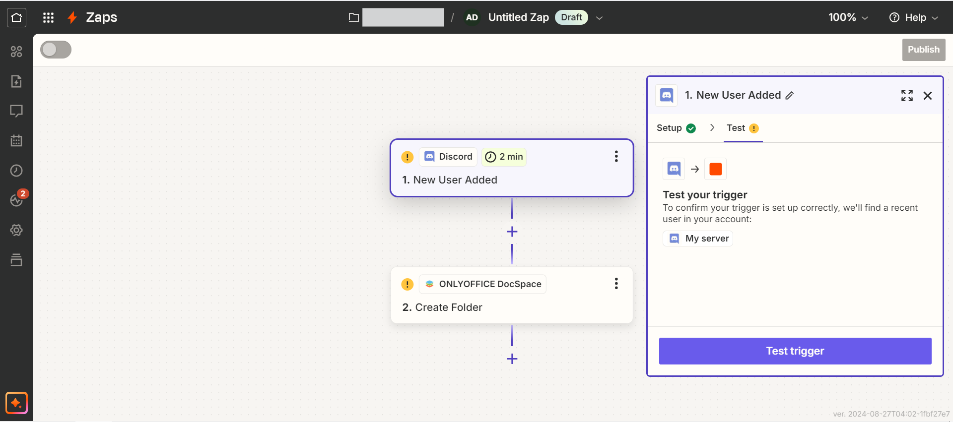The width and height of the screenshot is (953, 422).
Task: Open the Draft status dropdown chevron
Action: pyautogui.click(x=599, y=18)
